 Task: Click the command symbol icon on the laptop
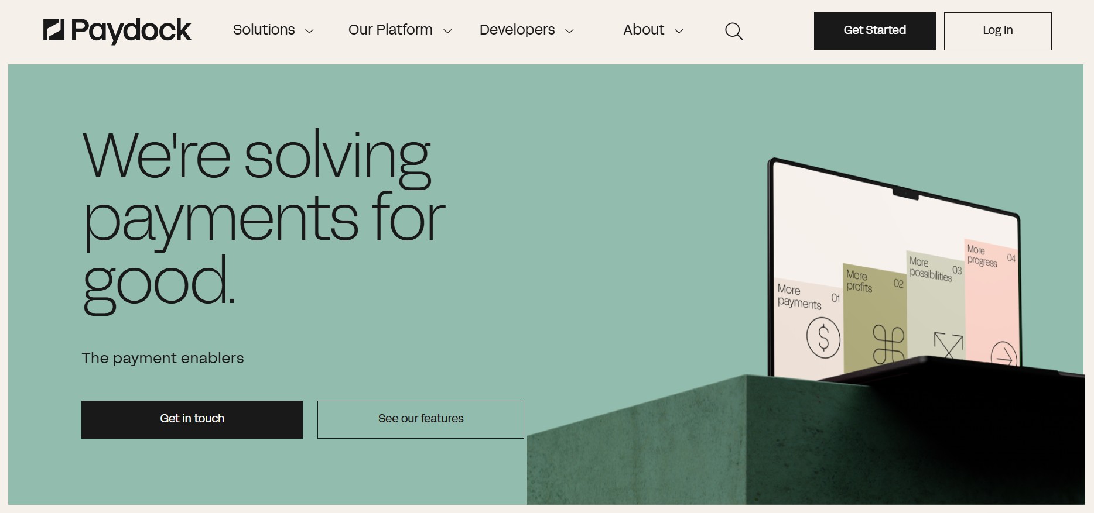tap(888, 344)
